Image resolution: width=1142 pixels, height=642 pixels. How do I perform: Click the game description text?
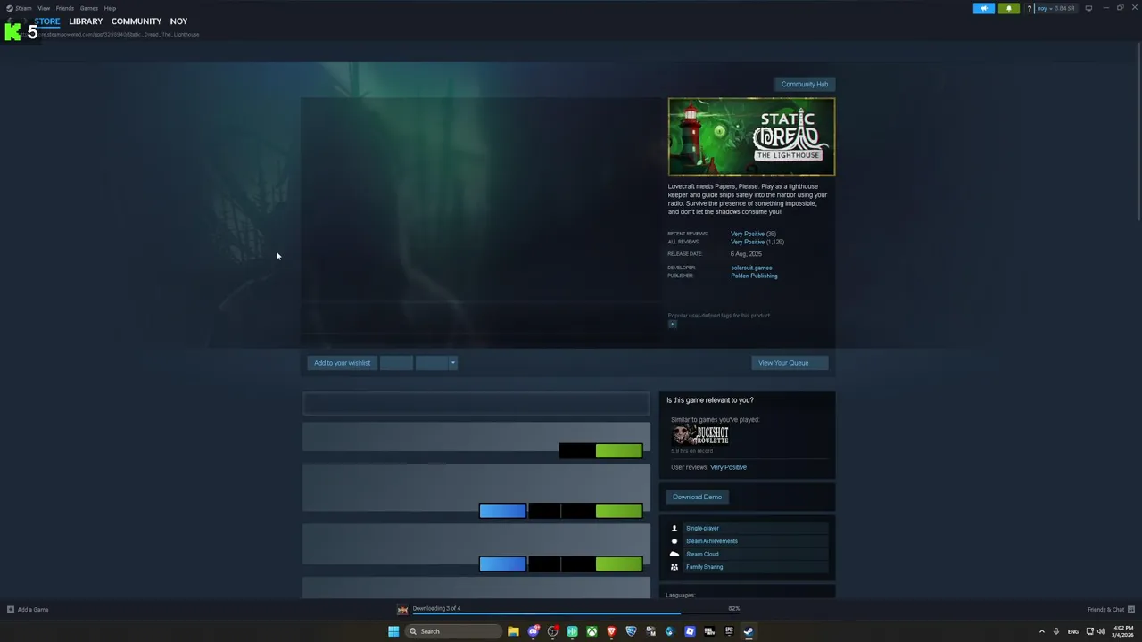click(748, 199)
